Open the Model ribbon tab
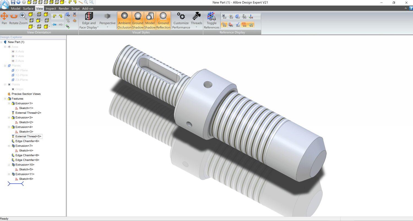 (16, 9)
